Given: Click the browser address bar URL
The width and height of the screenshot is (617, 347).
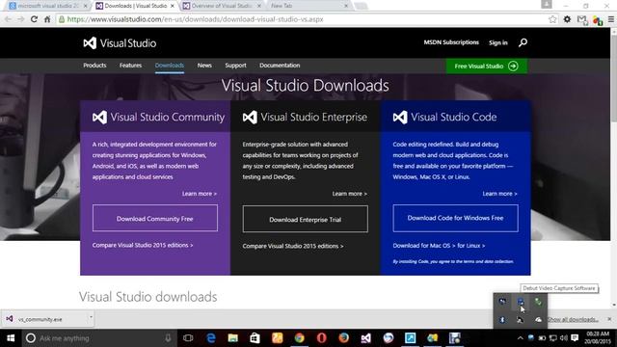Looking at the screenshot, I should pyautogui.click(x=195, y=19).
